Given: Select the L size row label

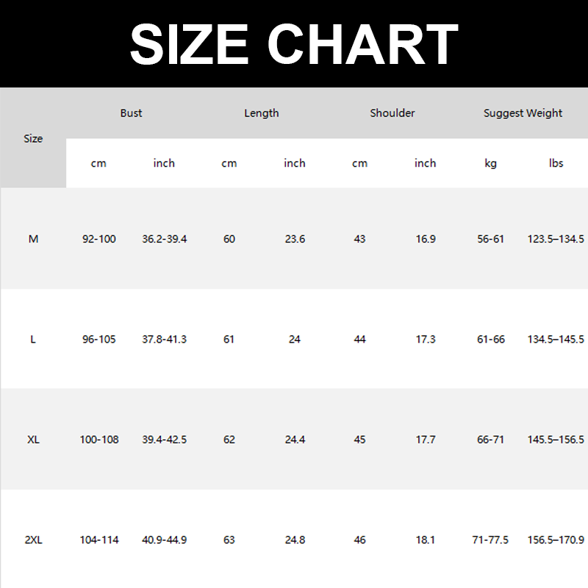Looking at the screenshot, I should (33, 340).
